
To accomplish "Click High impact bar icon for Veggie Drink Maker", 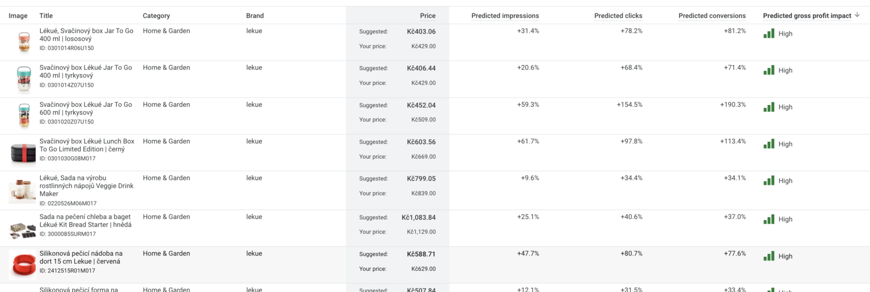I will pos(769,180).
